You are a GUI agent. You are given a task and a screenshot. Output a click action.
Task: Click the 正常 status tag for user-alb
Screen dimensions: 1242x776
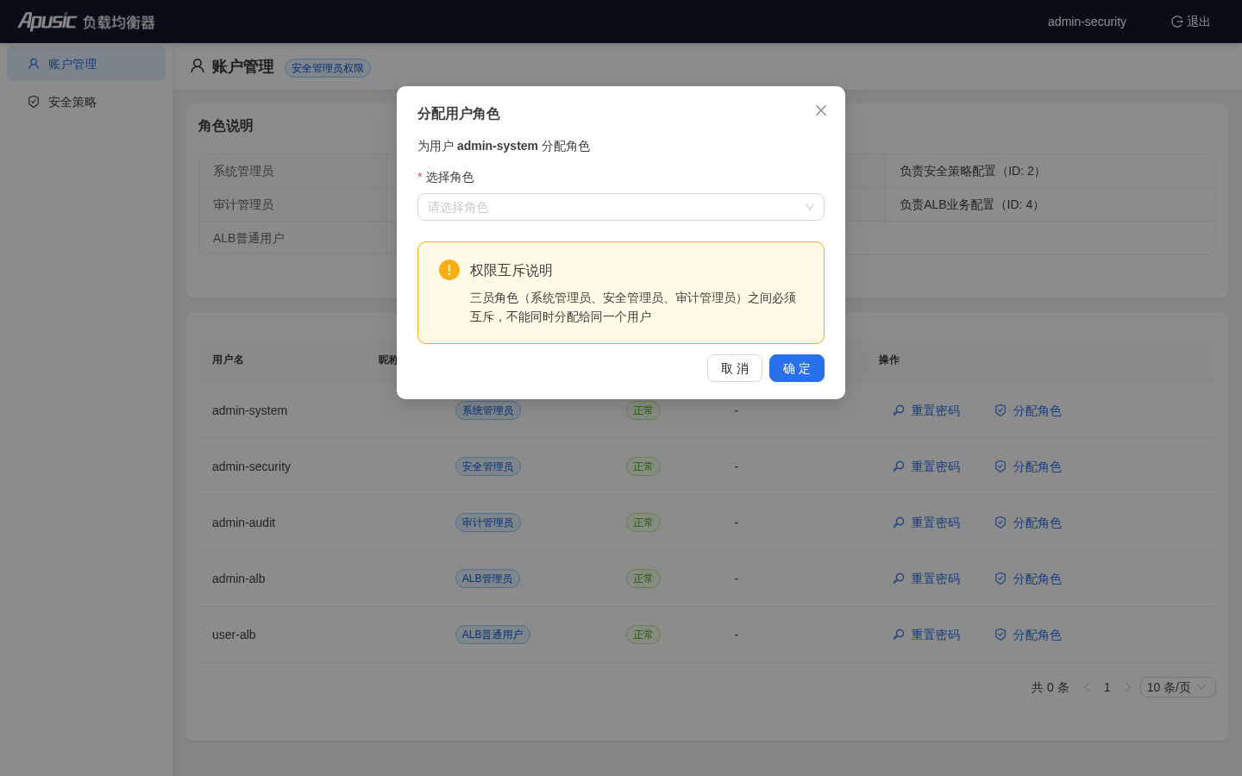pyautogui.click(x=643, y=635)
